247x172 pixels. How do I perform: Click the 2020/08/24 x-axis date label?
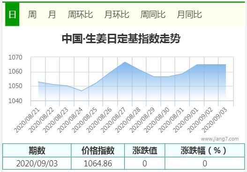70,120
